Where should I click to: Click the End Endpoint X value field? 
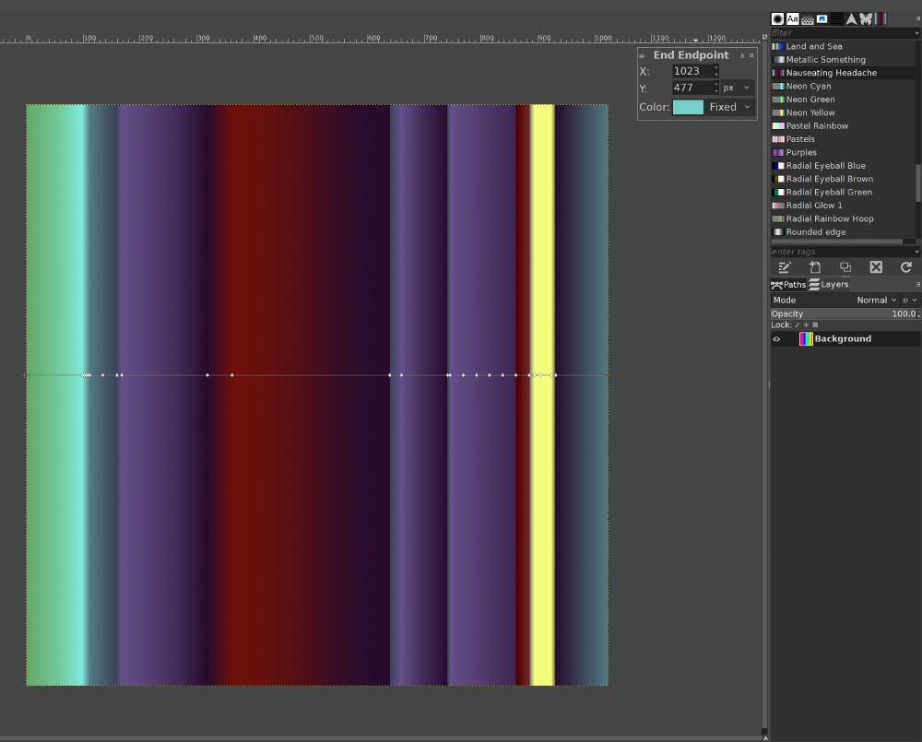(x=692, y=71)
